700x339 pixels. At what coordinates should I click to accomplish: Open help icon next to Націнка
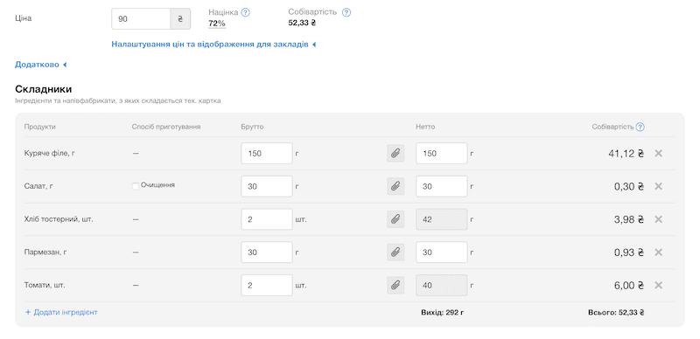point(245,12)
